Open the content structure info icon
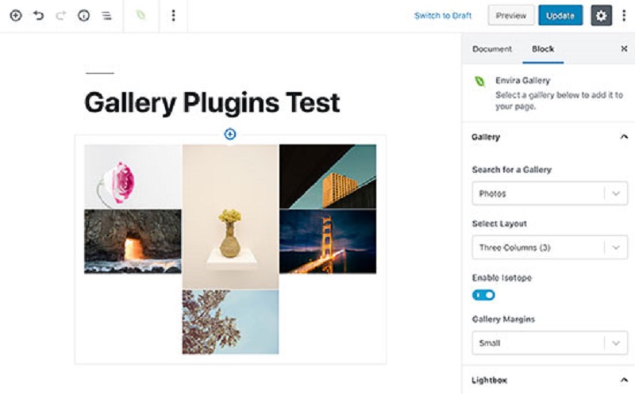635x394 pixels. pyautogui.click(x=83, y=16)
